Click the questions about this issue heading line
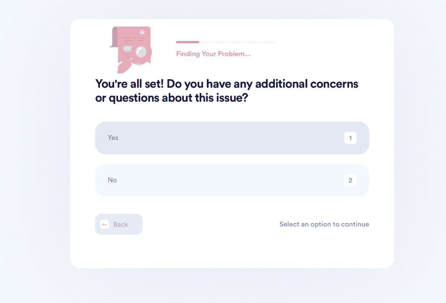The height and width of the screenshot is (303, 446). [172, 98]
